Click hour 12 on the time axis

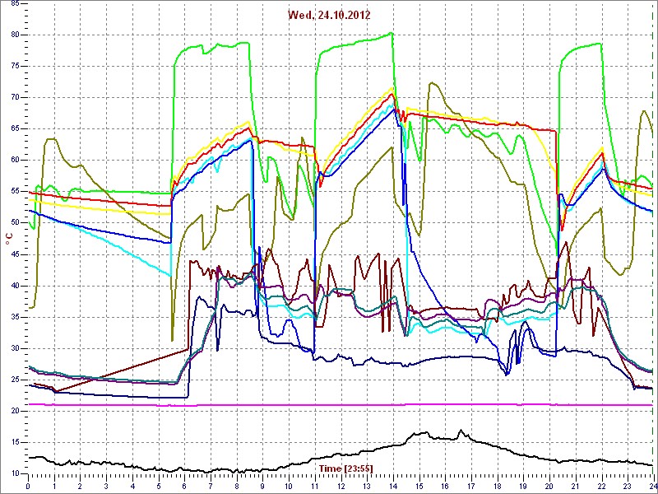pyautogui.click(x=341, y=487)
